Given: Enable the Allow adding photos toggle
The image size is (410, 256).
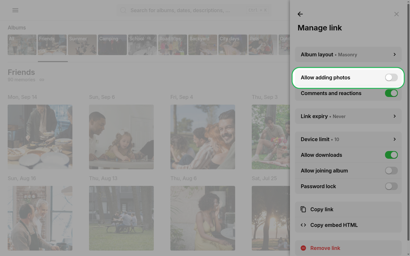Looking at the screenshot, I should [x=391, y=77].
